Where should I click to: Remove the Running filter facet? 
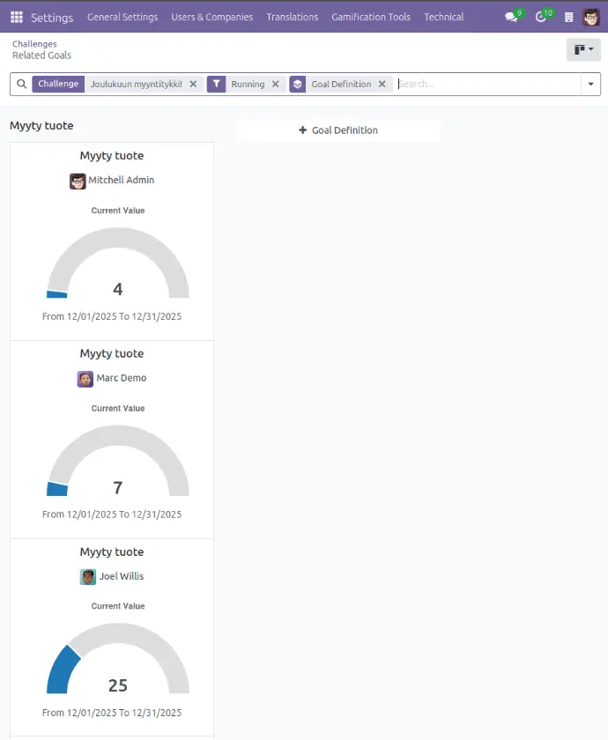click(x=275, y=85)
